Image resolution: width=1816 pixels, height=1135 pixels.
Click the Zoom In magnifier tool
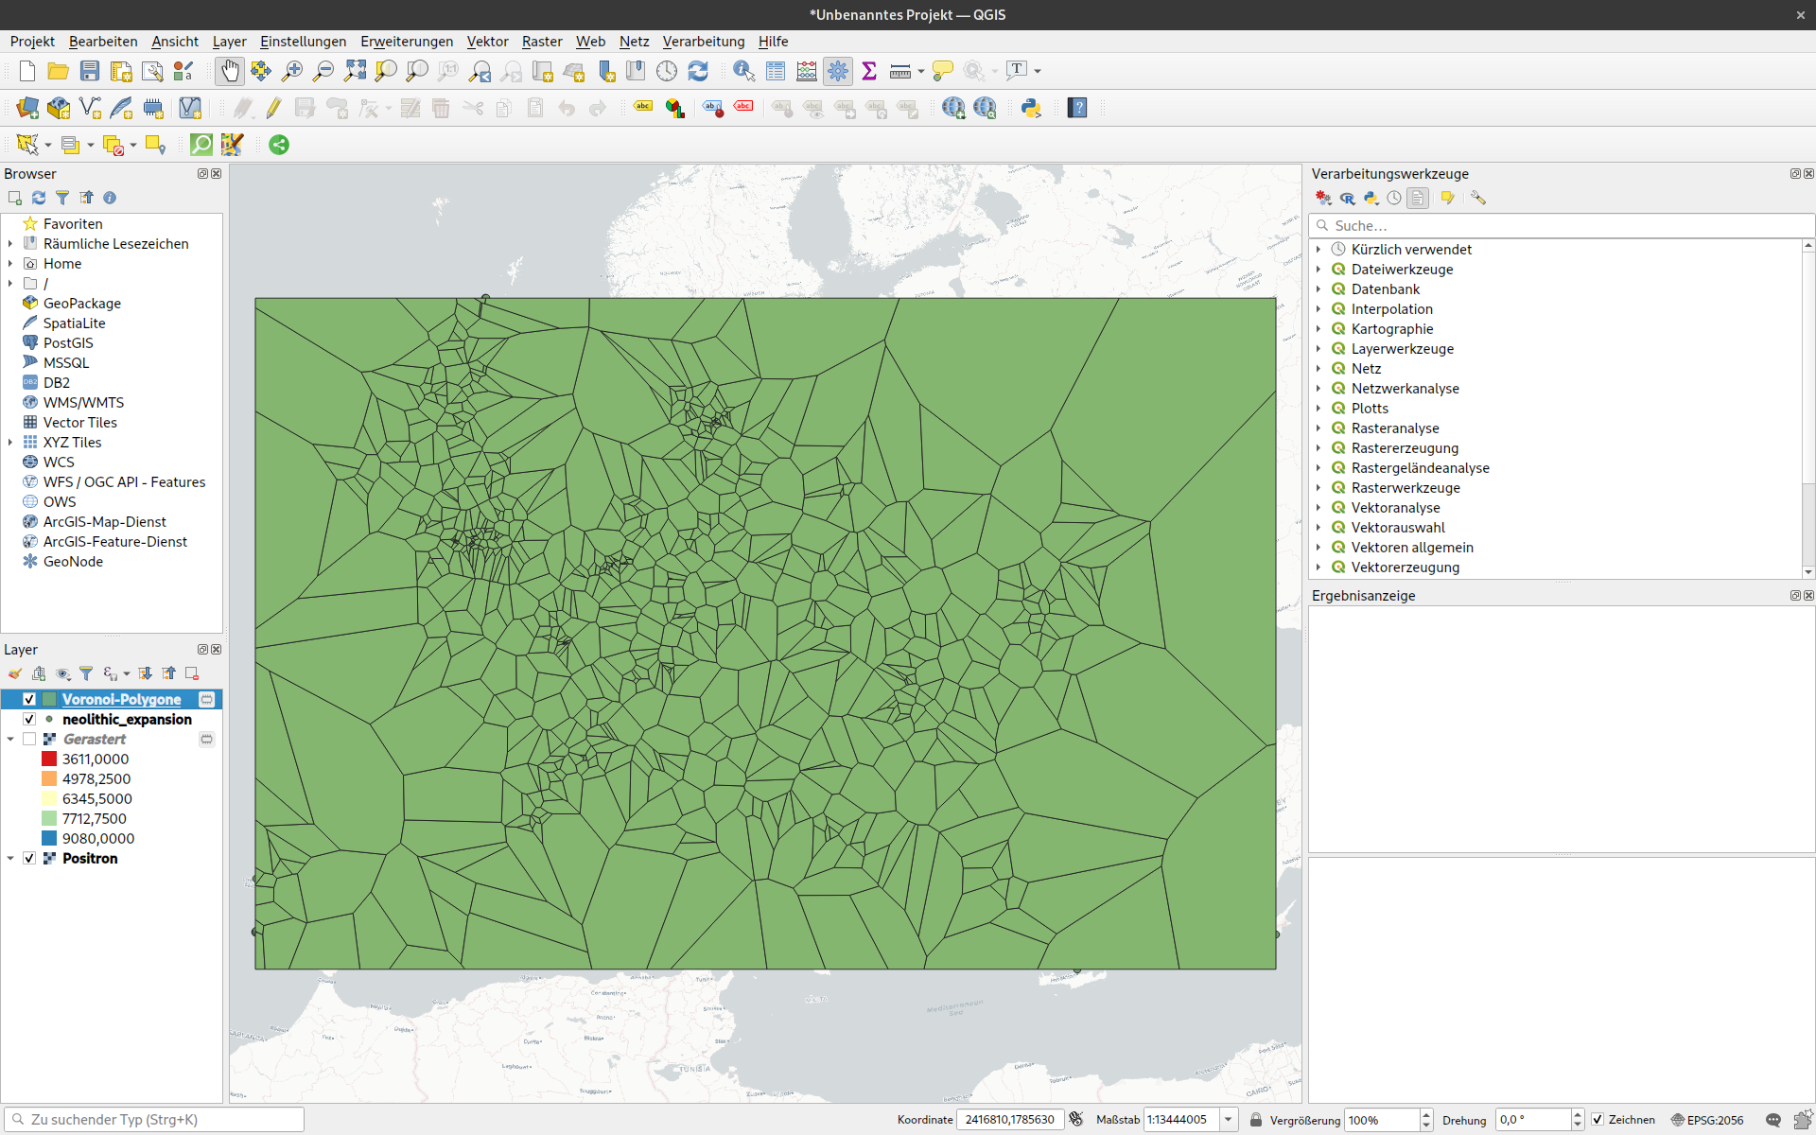292,71
